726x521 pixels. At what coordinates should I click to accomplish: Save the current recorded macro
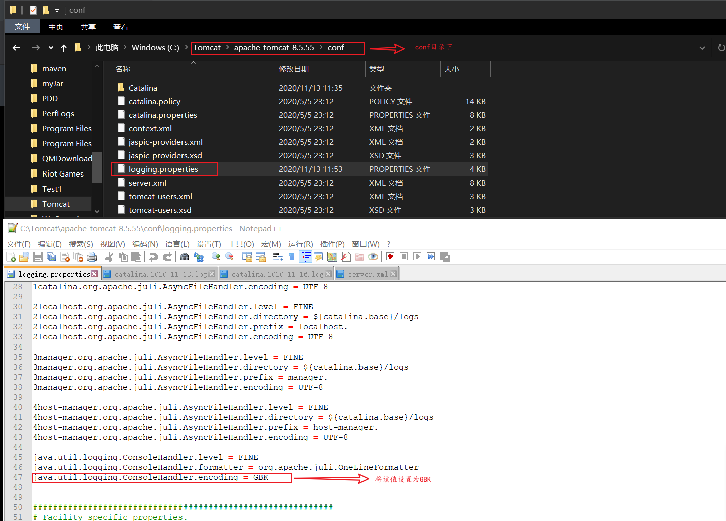point(444,257)
